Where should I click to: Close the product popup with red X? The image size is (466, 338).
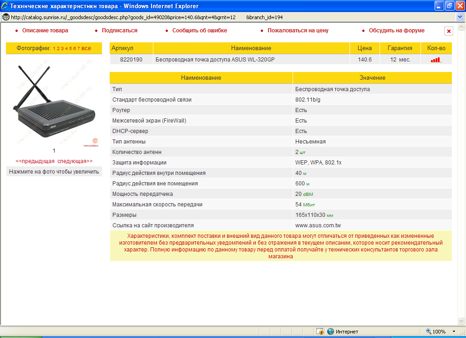[448, 31]
